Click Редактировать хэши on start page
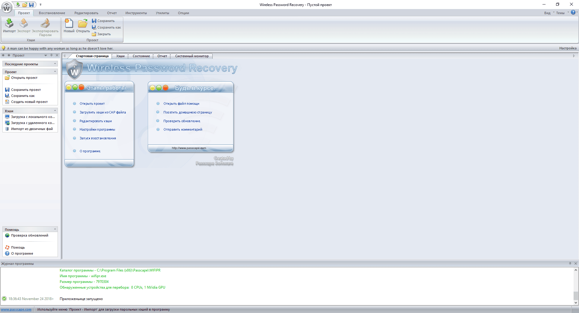The width and height of the screenshot is (579, 313). [96, 121]
